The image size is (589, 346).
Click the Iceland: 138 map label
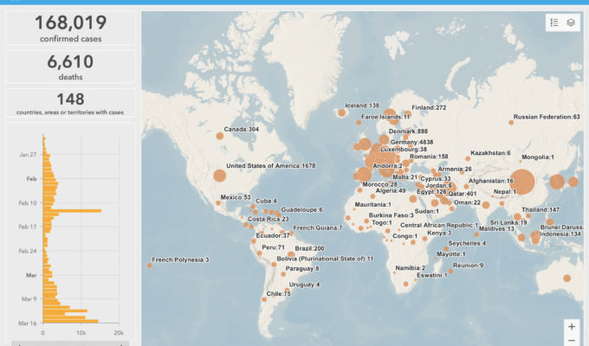[363, 105]
